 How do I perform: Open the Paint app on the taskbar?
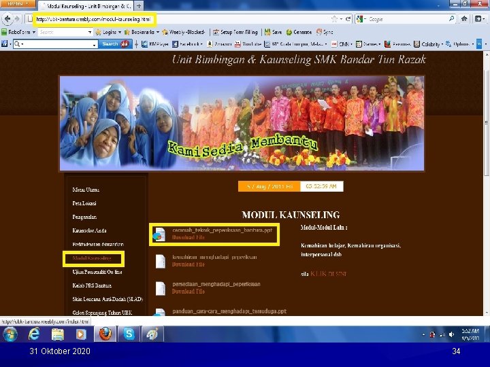click(153, 334)
